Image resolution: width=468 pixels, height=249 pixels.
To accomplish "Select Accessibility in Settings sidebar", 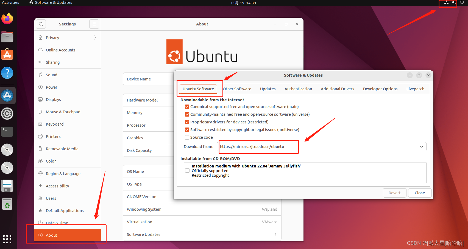I will point(68,186).
